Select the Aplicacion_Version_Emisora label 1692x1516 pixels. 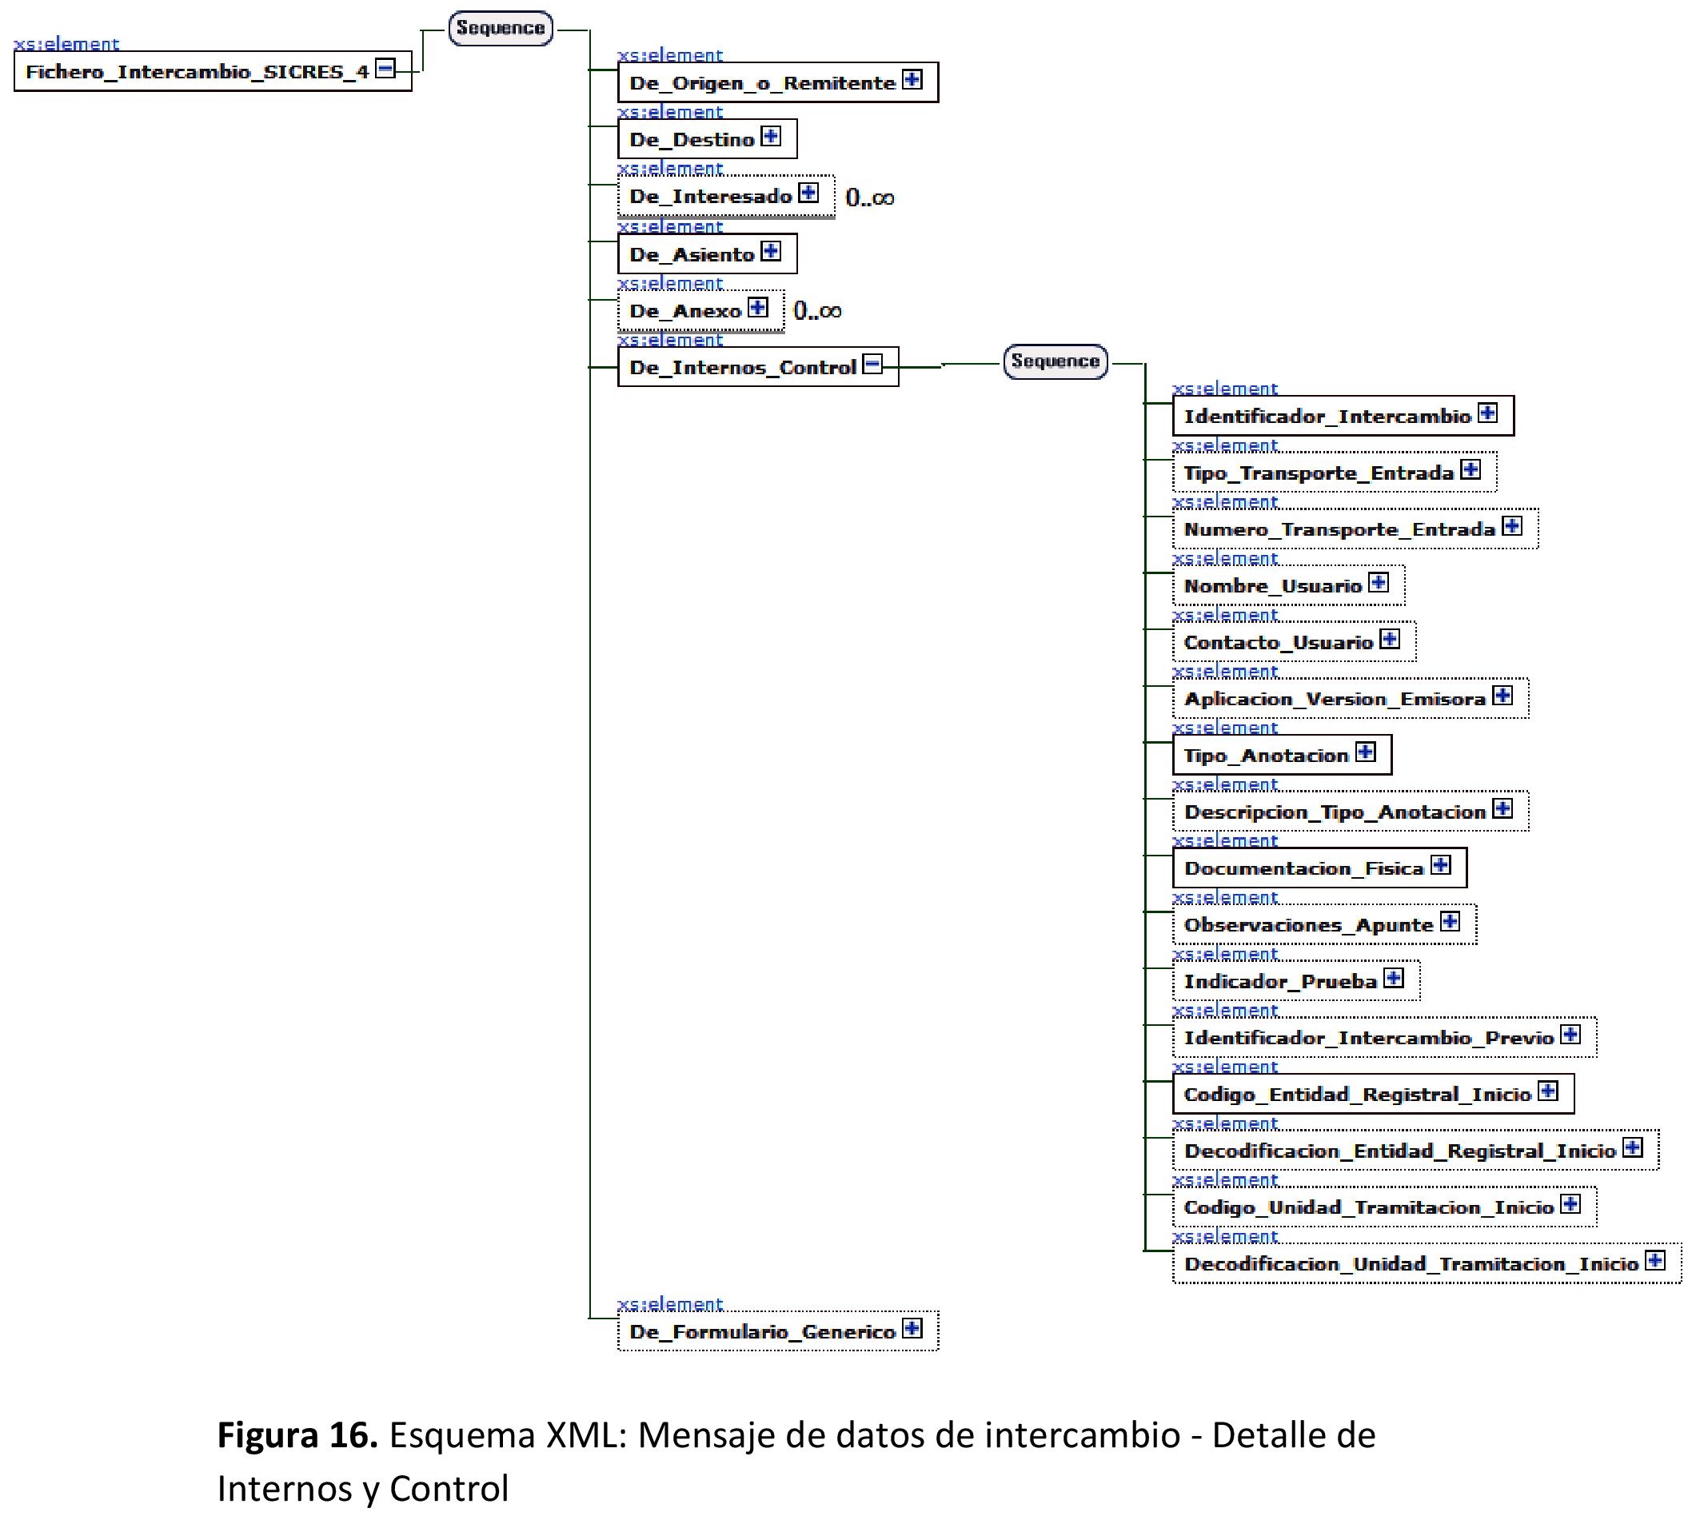1335,700
